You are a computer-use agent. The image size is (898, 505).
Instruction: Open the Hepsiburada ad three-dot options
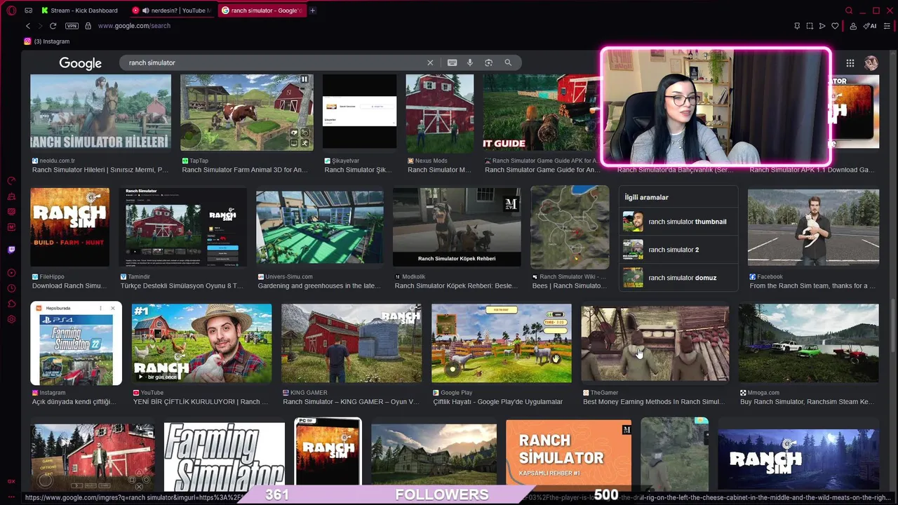[102, 309]
